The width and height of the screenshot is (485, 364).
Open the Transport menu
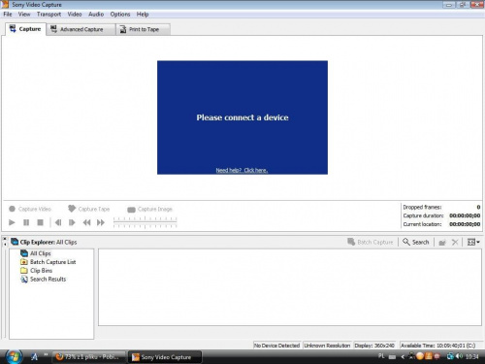click(x=48, y=15)
